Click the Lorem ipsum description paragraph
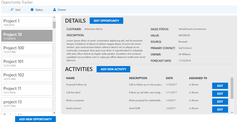This screenshot has width=237, height=122. 106,51
